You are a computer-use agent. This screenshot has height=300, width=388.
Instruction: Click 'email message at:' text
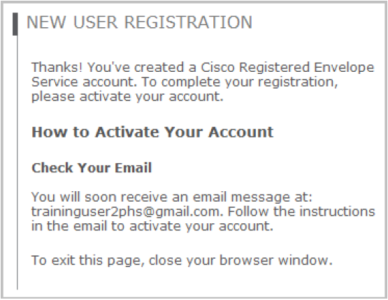click(252, 197)
